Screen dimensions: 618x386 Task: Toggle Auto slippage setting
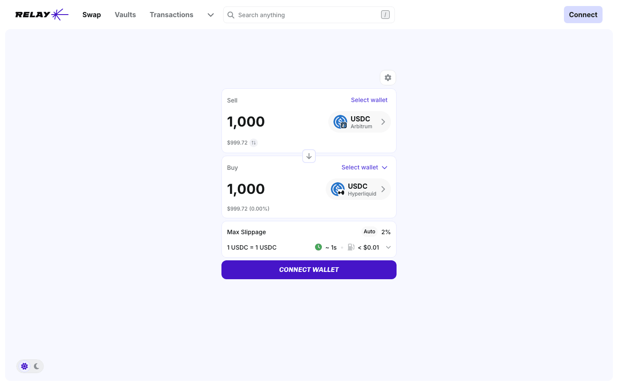click(x=370, y=232)
